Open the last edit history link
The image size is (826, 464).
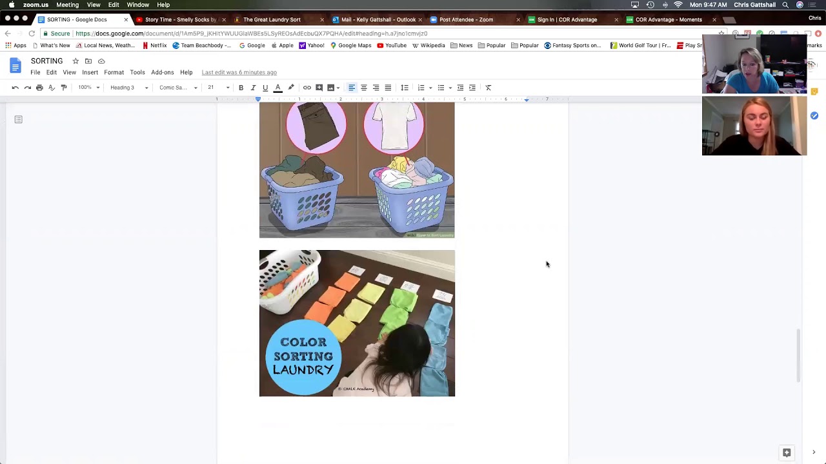point(239,72)
